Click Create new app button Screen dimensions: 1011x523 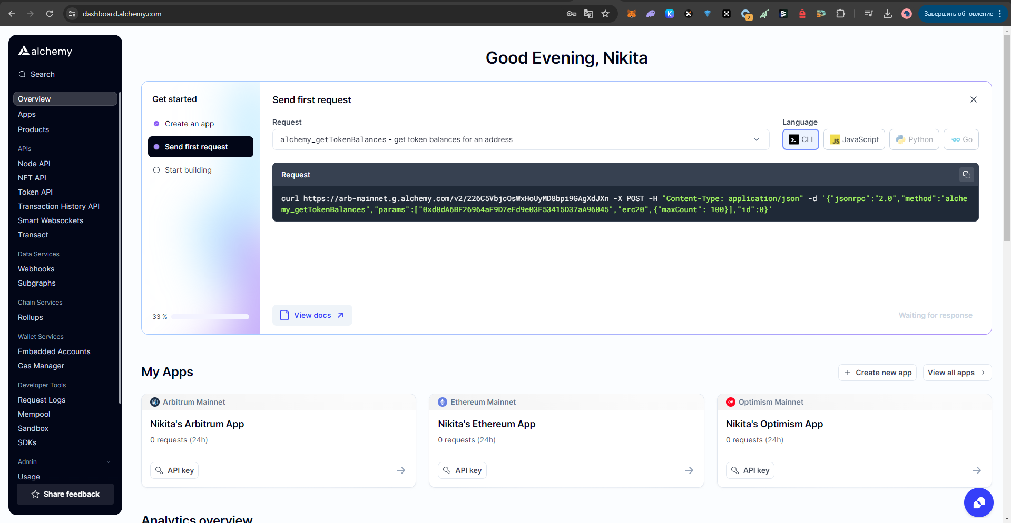877,373
